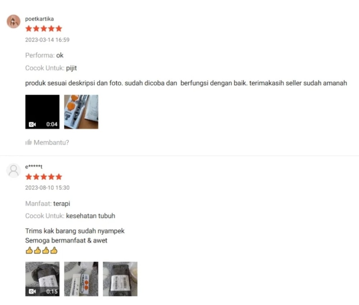Open poetkartika's profile avatar
Viewport: 359px width, 305px height.
[14, 22]
